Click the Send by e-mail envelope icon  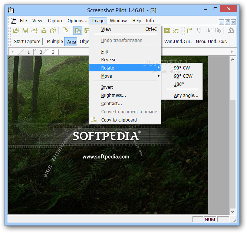[x=44, y=30]
